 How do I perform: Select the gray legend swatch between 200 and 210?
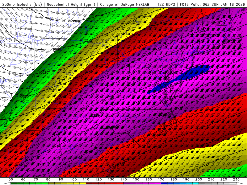tap(202, 183)
